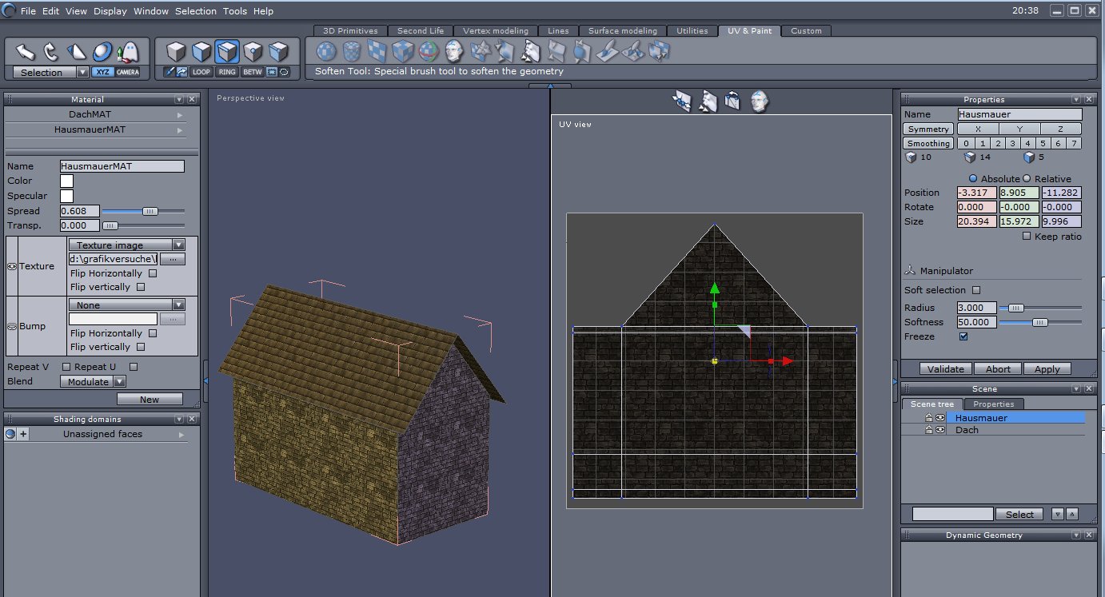Expand the Unassigned faces arrow
This screenshot has width=1105, height=597.
click(x=182, y=435)
